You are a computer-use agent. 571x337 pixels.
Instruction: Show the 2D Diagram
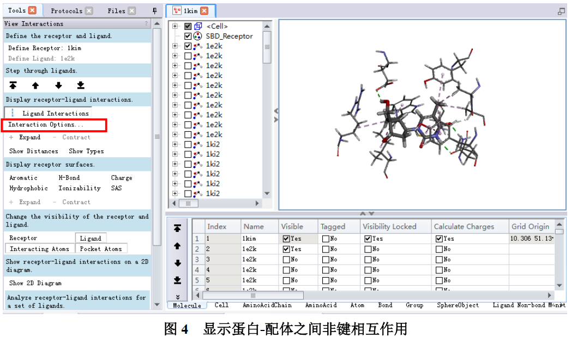click(35, 283)
